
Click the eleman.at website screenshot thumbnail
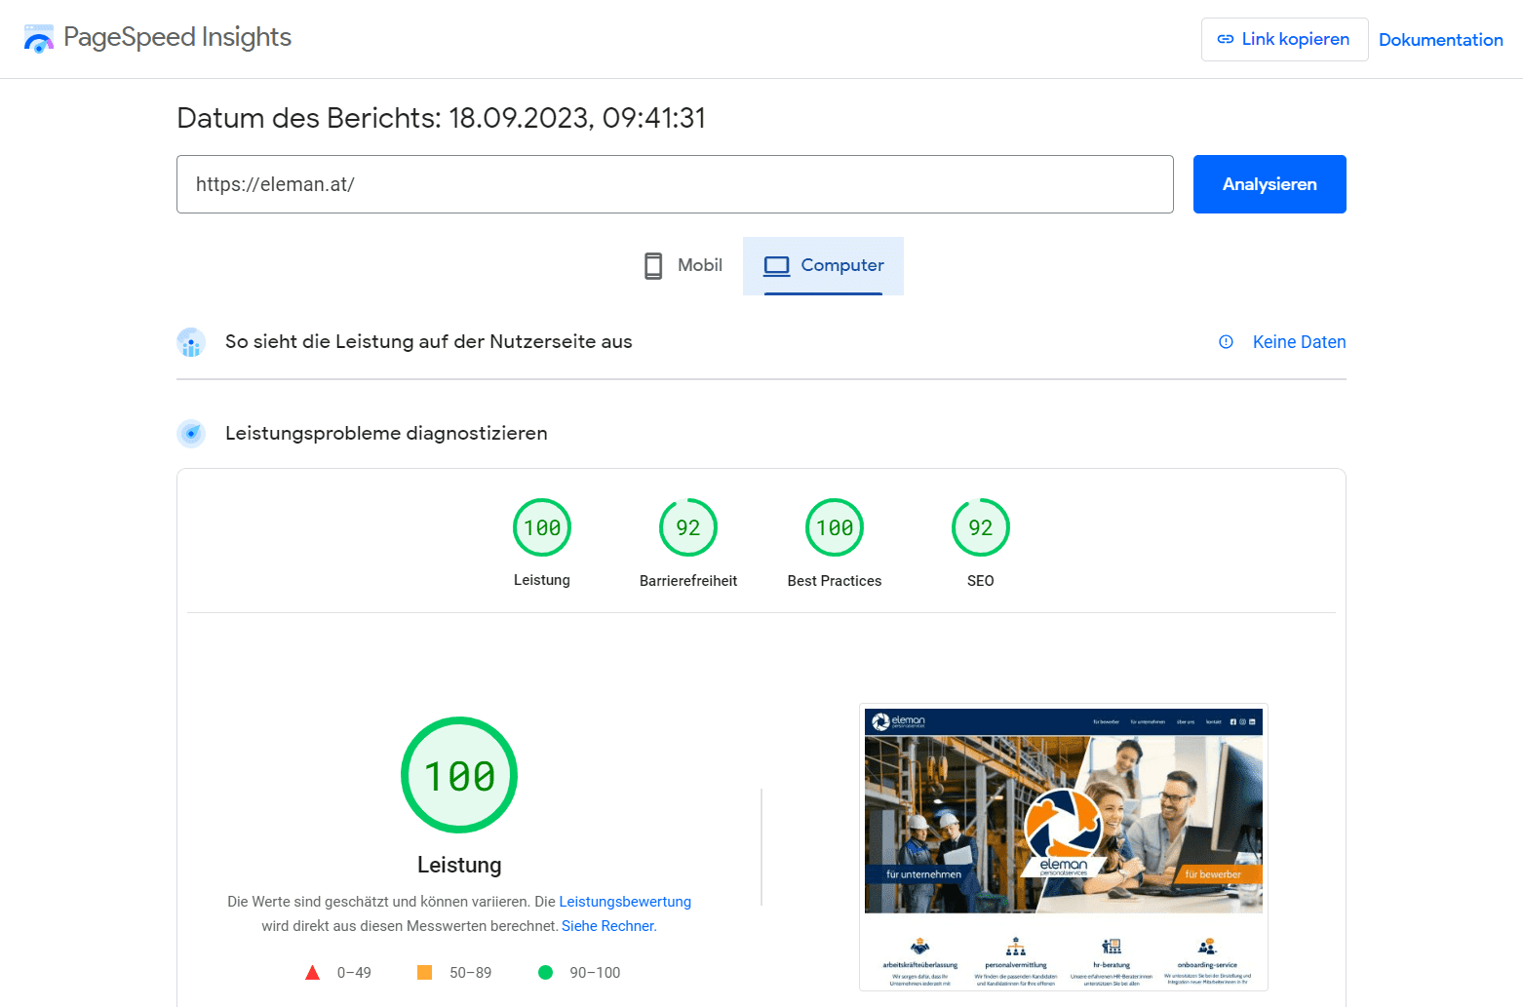click(1064, 847)
